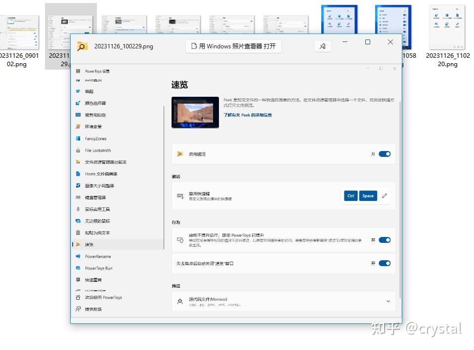Screen dimensions: 474x350
Task: Click 用 Windows 照片查看器 打开 button
Action: click(233, 46)
